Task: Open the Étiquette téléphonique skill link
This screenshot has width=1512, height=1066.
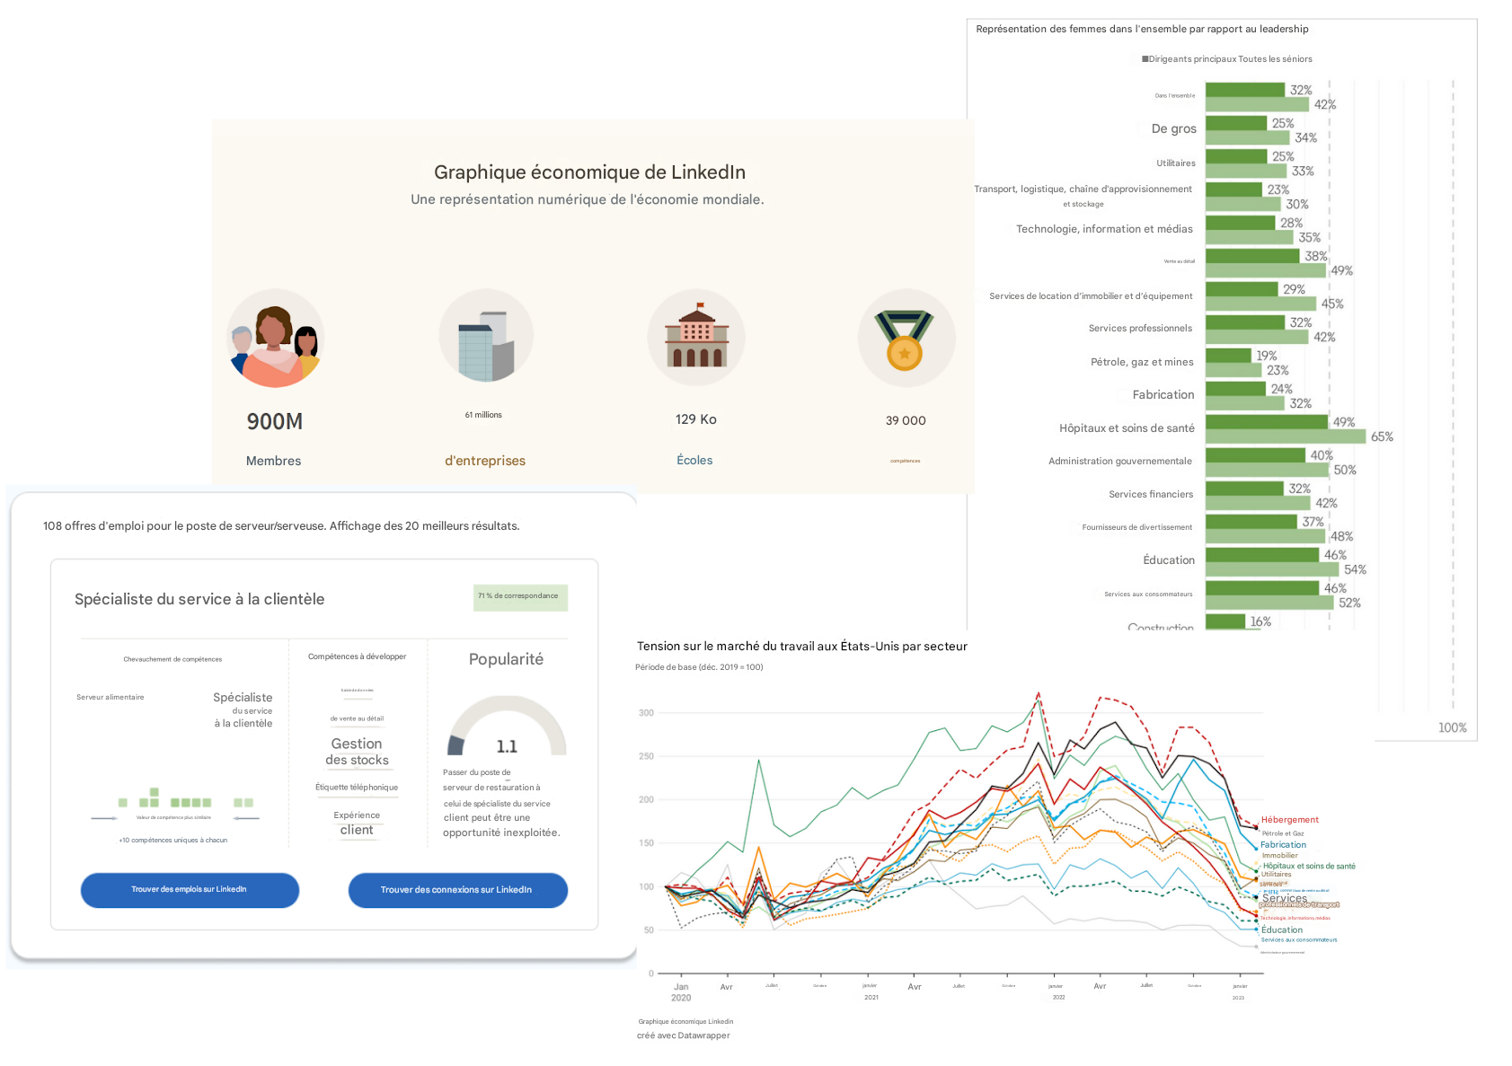Action: (357, 788)
